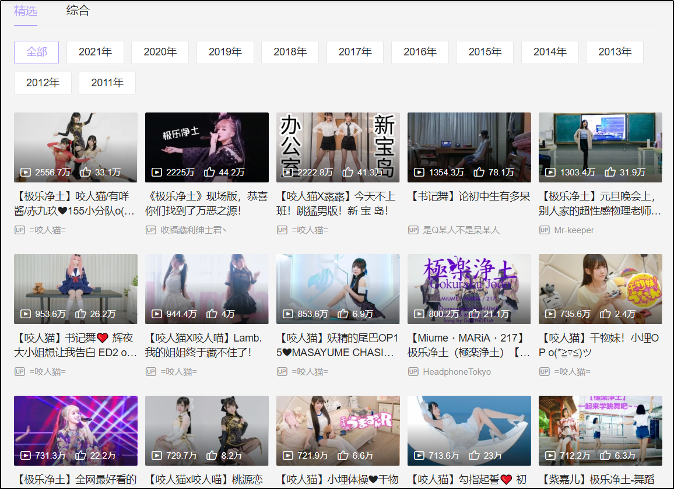Choose the 2011年 filter option
The height and width of the screenshot is (489, 674).
[107, 83]
